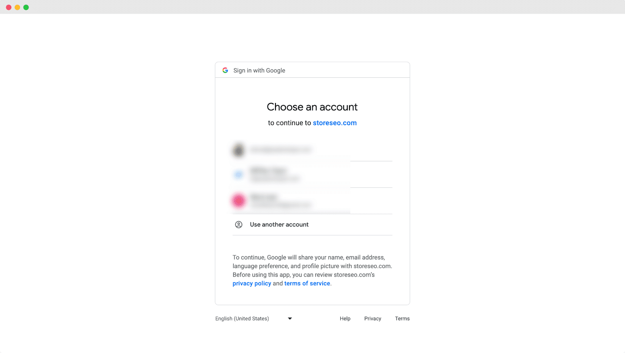625x353 pixels.
Task: Click the second account's blue profile icon
Action: click(238, 174)
